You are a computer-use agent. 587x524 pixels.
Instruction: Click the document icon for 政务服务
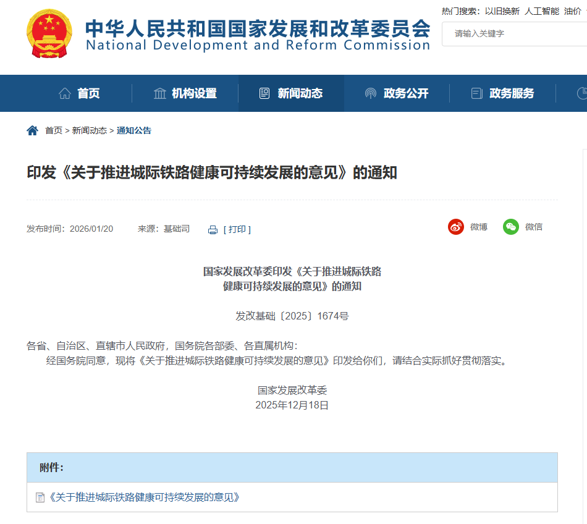tap(476, 93)
